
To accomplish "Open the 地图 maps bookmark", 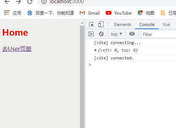I will pyautogui.click(x=146, y=13).
